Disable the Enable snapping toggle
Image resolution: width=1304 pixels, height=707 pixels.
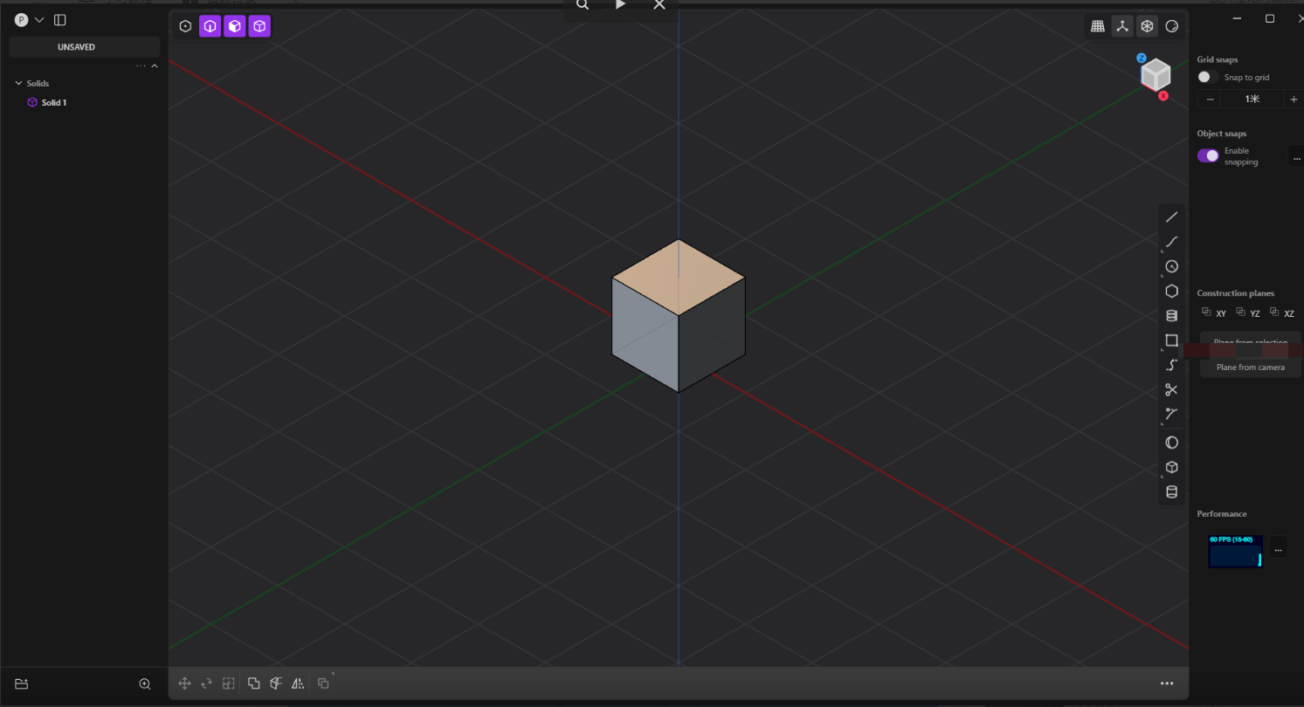(1208, 155)
